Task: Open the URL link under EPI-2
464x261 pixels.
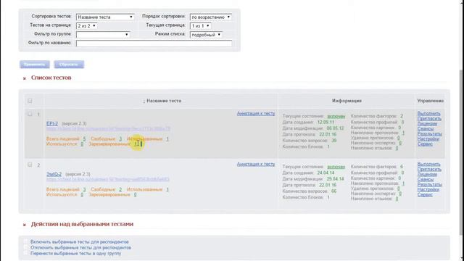Action: click(x=108, y=129)
